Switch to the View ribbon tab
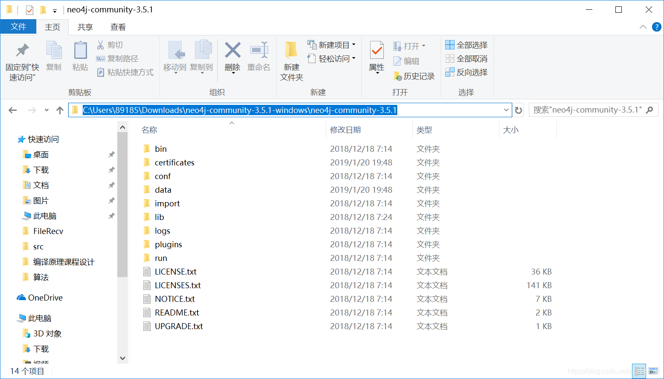Screen dimensions: 664x379 118,27
